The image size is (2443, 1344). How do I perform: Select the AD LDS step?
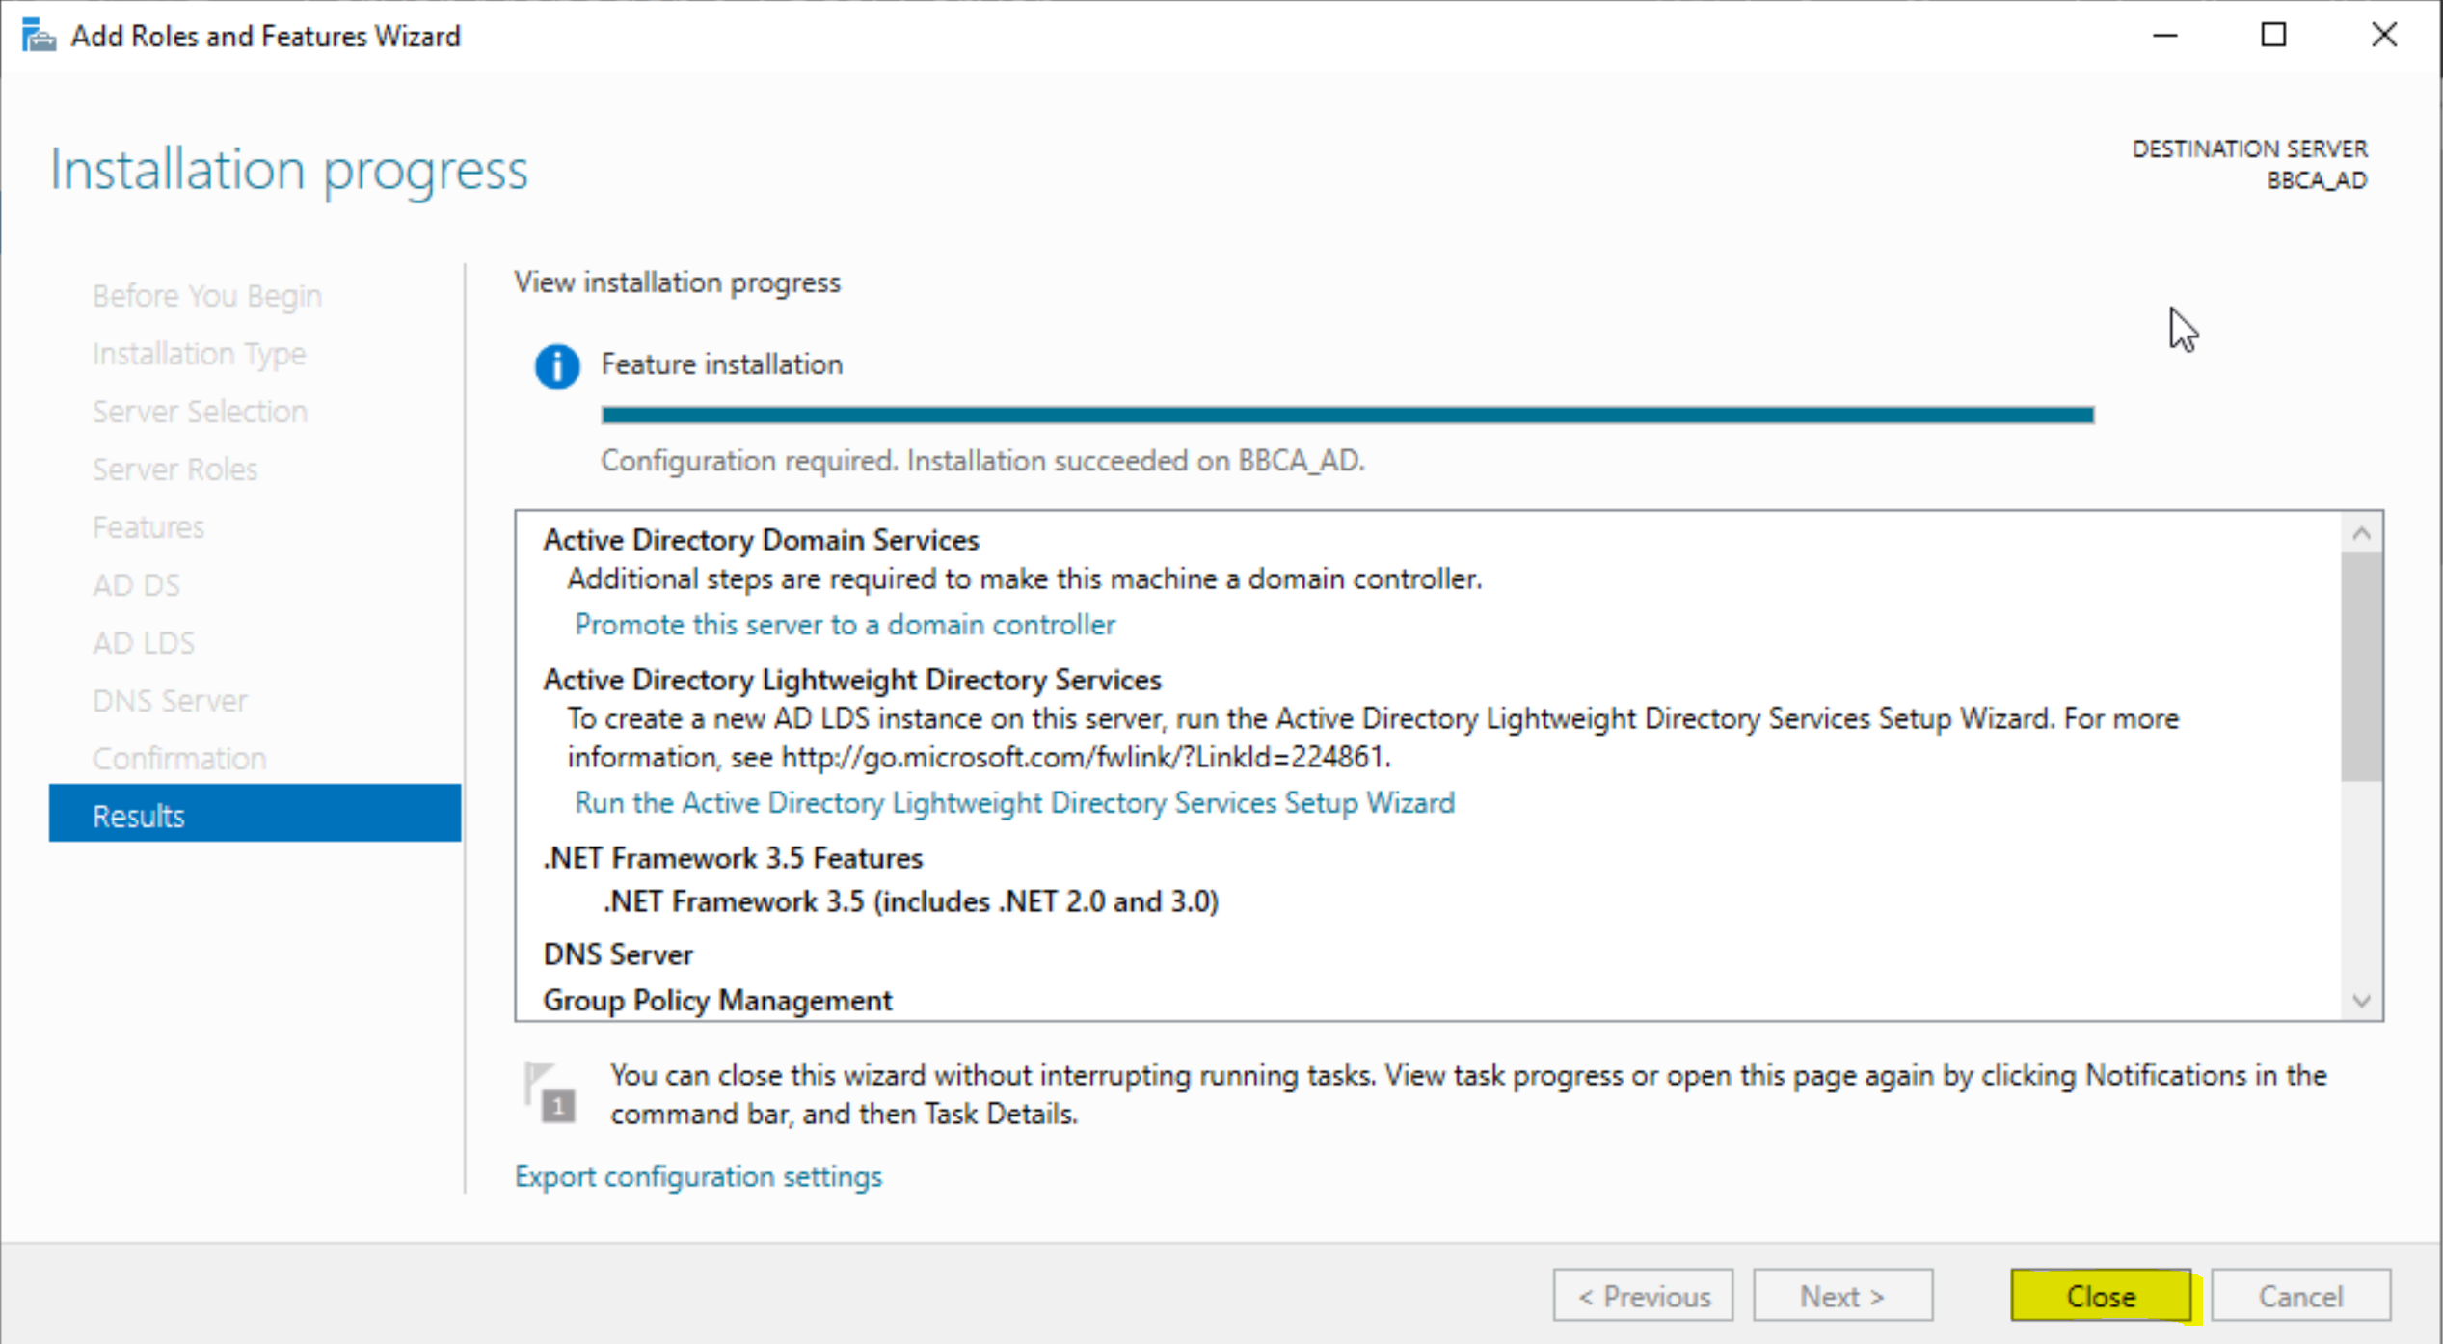144,643
